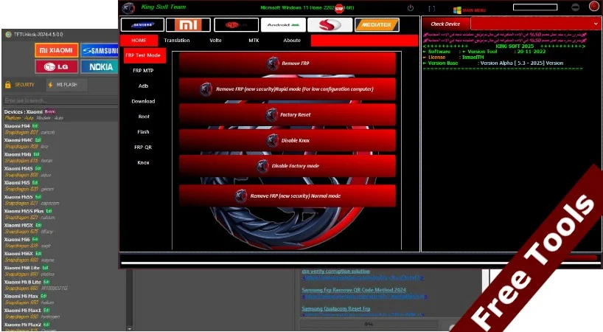Open the Knox sidebar section

click(143, 162)
